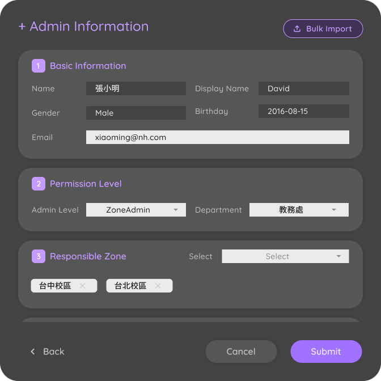Screen dimensions: 381x381
Task: Click the Basic Information section heading
Action: pyautogui.click(x=88, y=66)
